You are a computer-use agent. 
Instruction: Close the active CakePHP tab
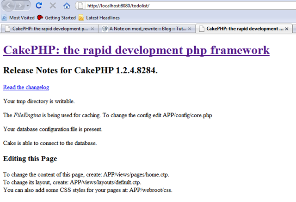click(x=287, y=29)
